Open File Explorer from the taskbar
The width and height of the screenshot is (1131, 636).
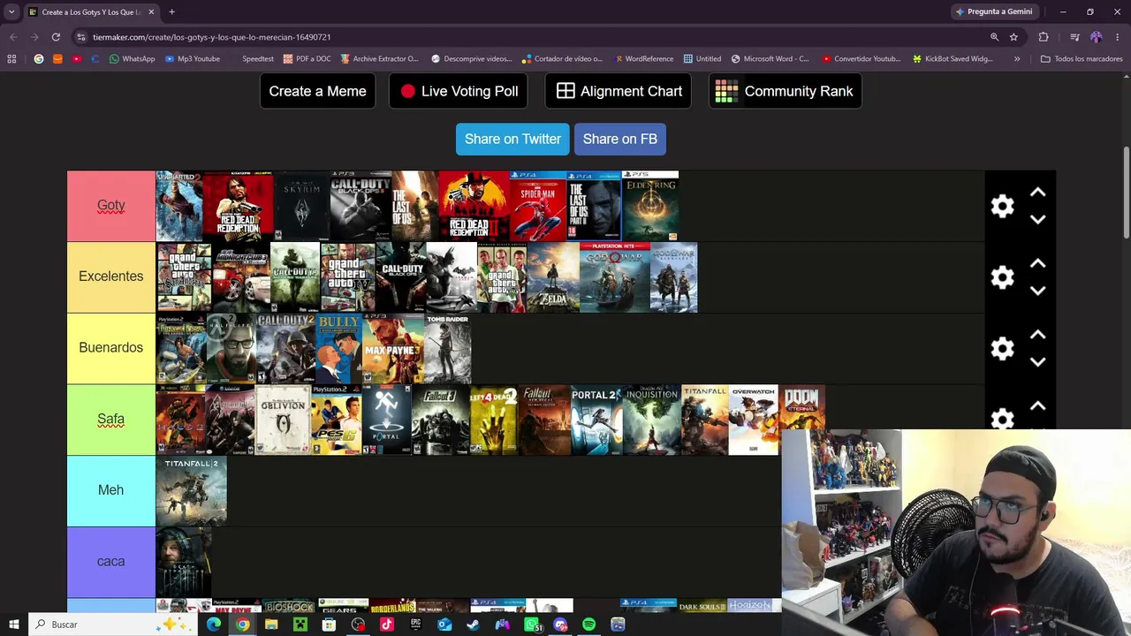[x=271, y=625]
